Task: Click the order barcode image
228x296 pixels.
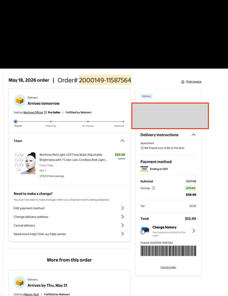Action: coord(168,251)
